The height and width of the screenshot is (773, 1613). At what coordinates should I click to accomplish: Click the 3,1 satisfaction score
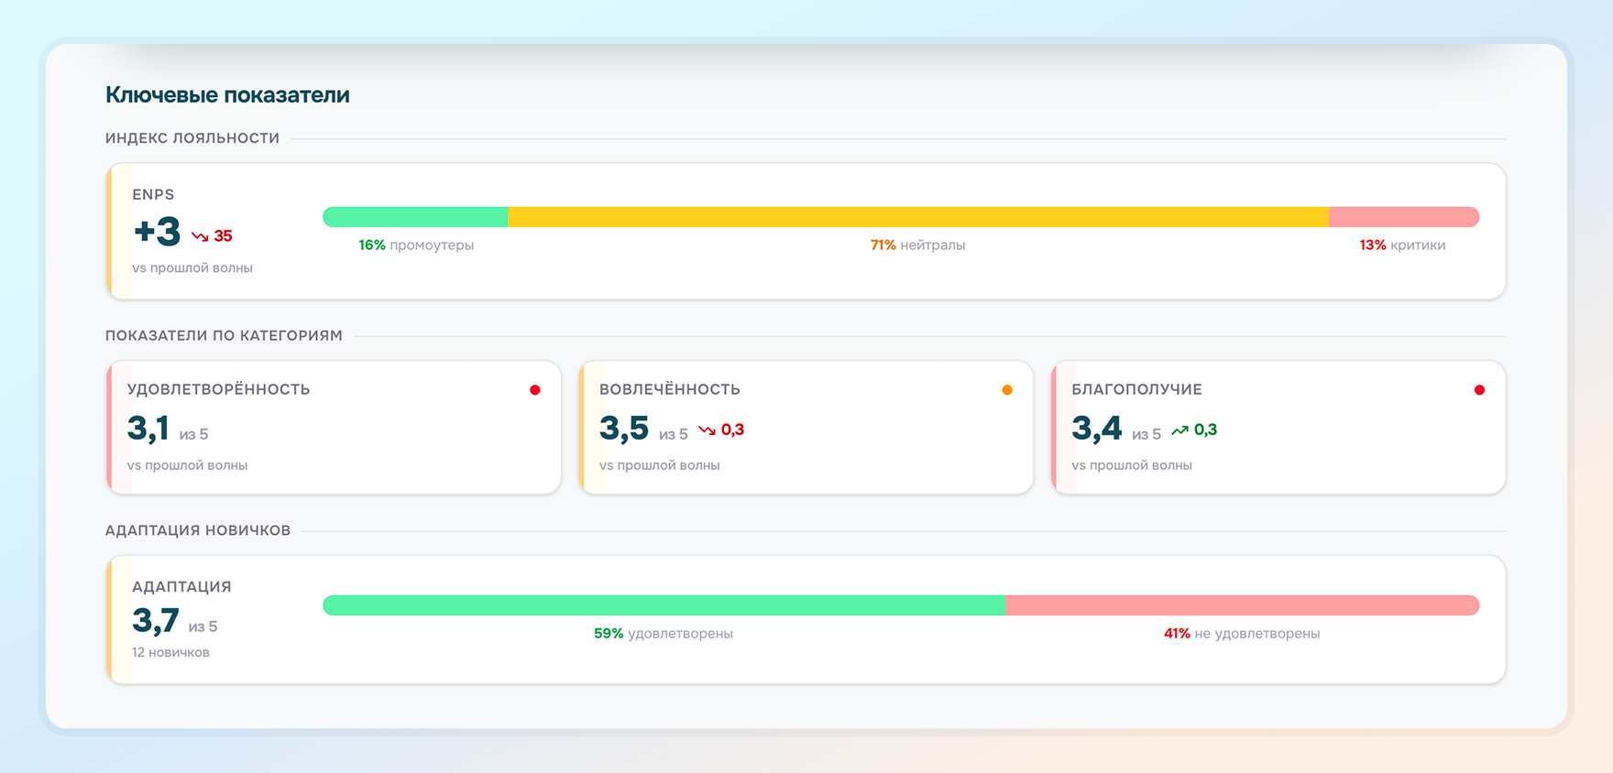(148, 428)
